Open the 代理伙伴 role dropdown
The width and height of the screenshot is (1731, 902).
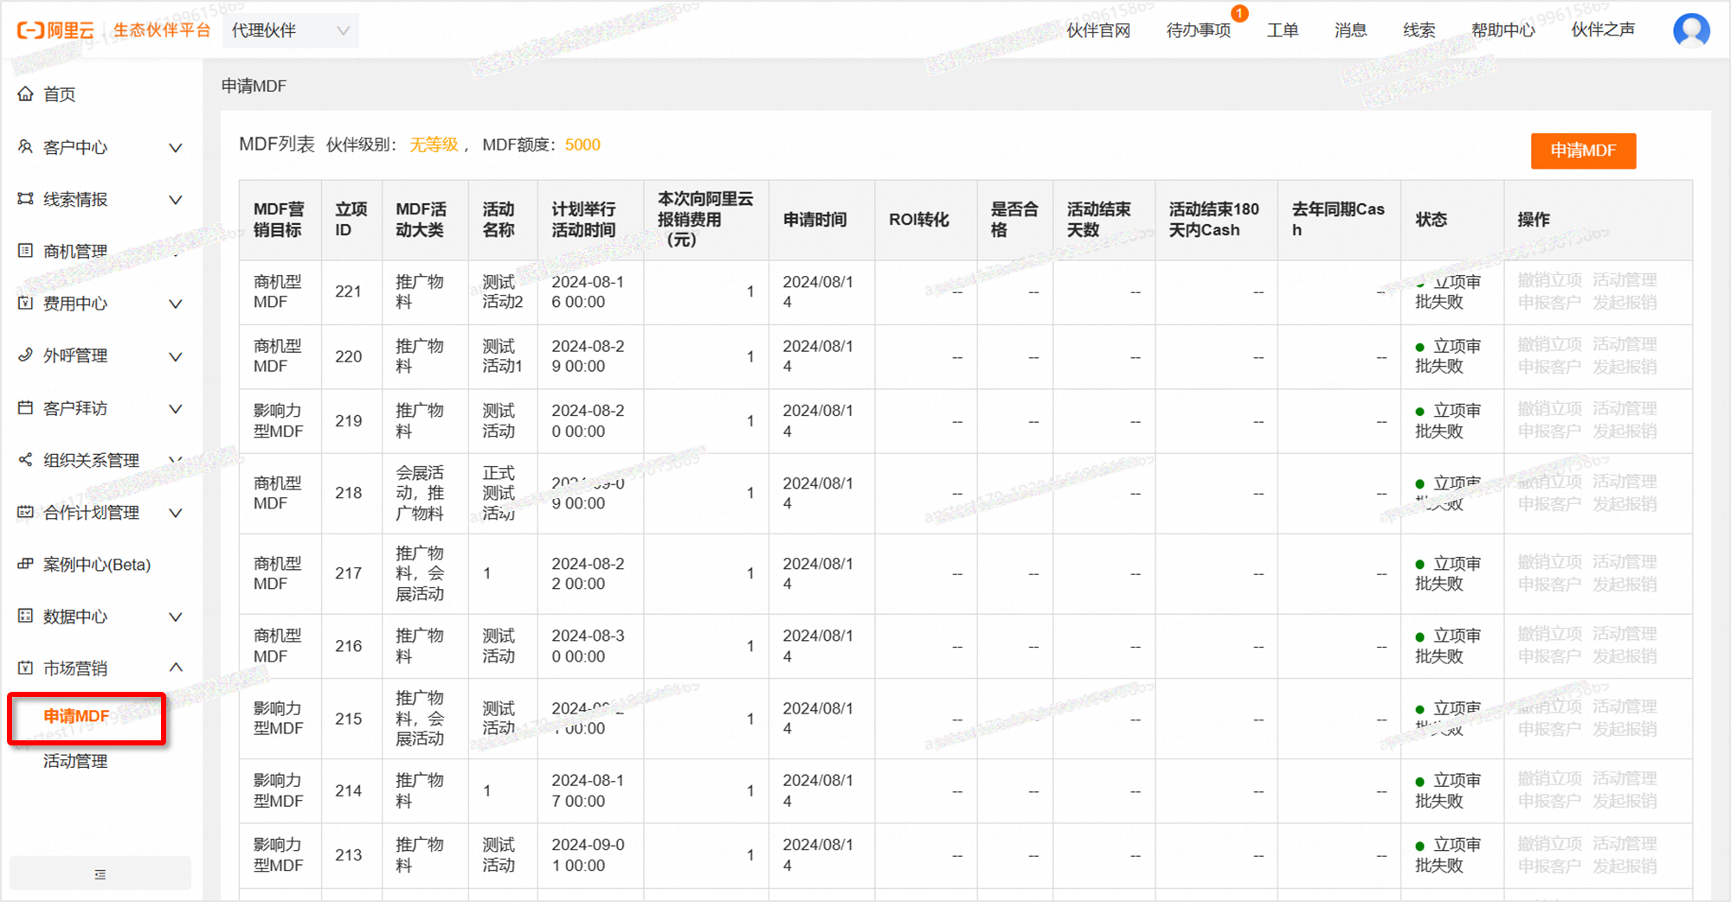point(290,31)
